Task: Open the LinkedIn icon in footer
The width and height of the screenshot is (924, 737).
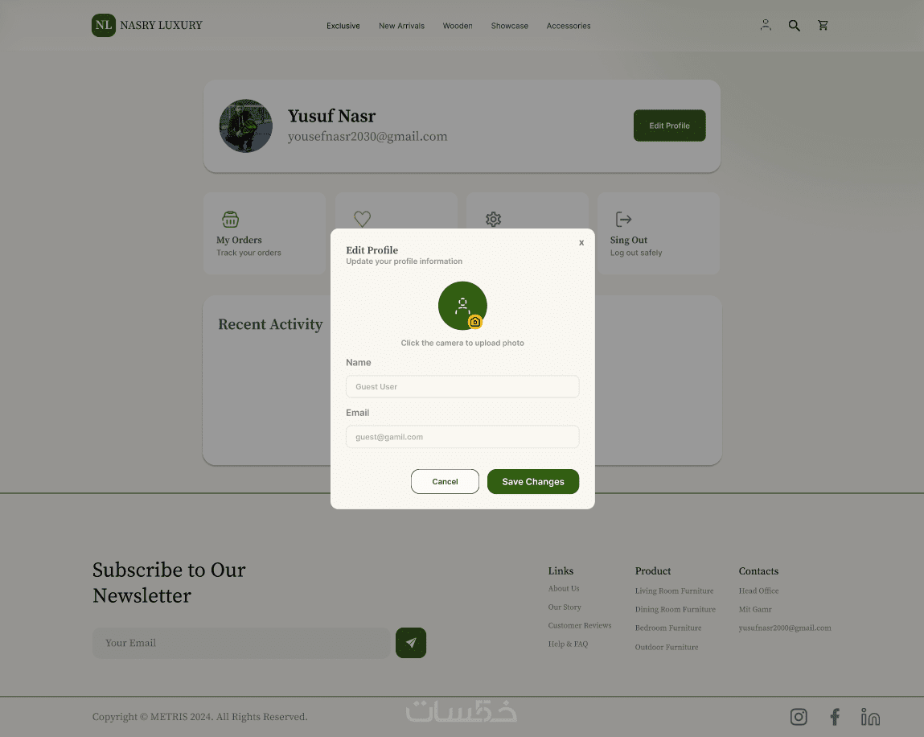Action: point(870,717)
